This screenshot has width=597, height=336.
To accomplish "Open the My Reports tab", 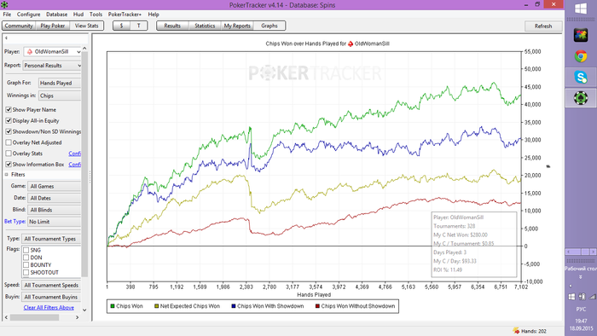I will [x=237, y=26].
